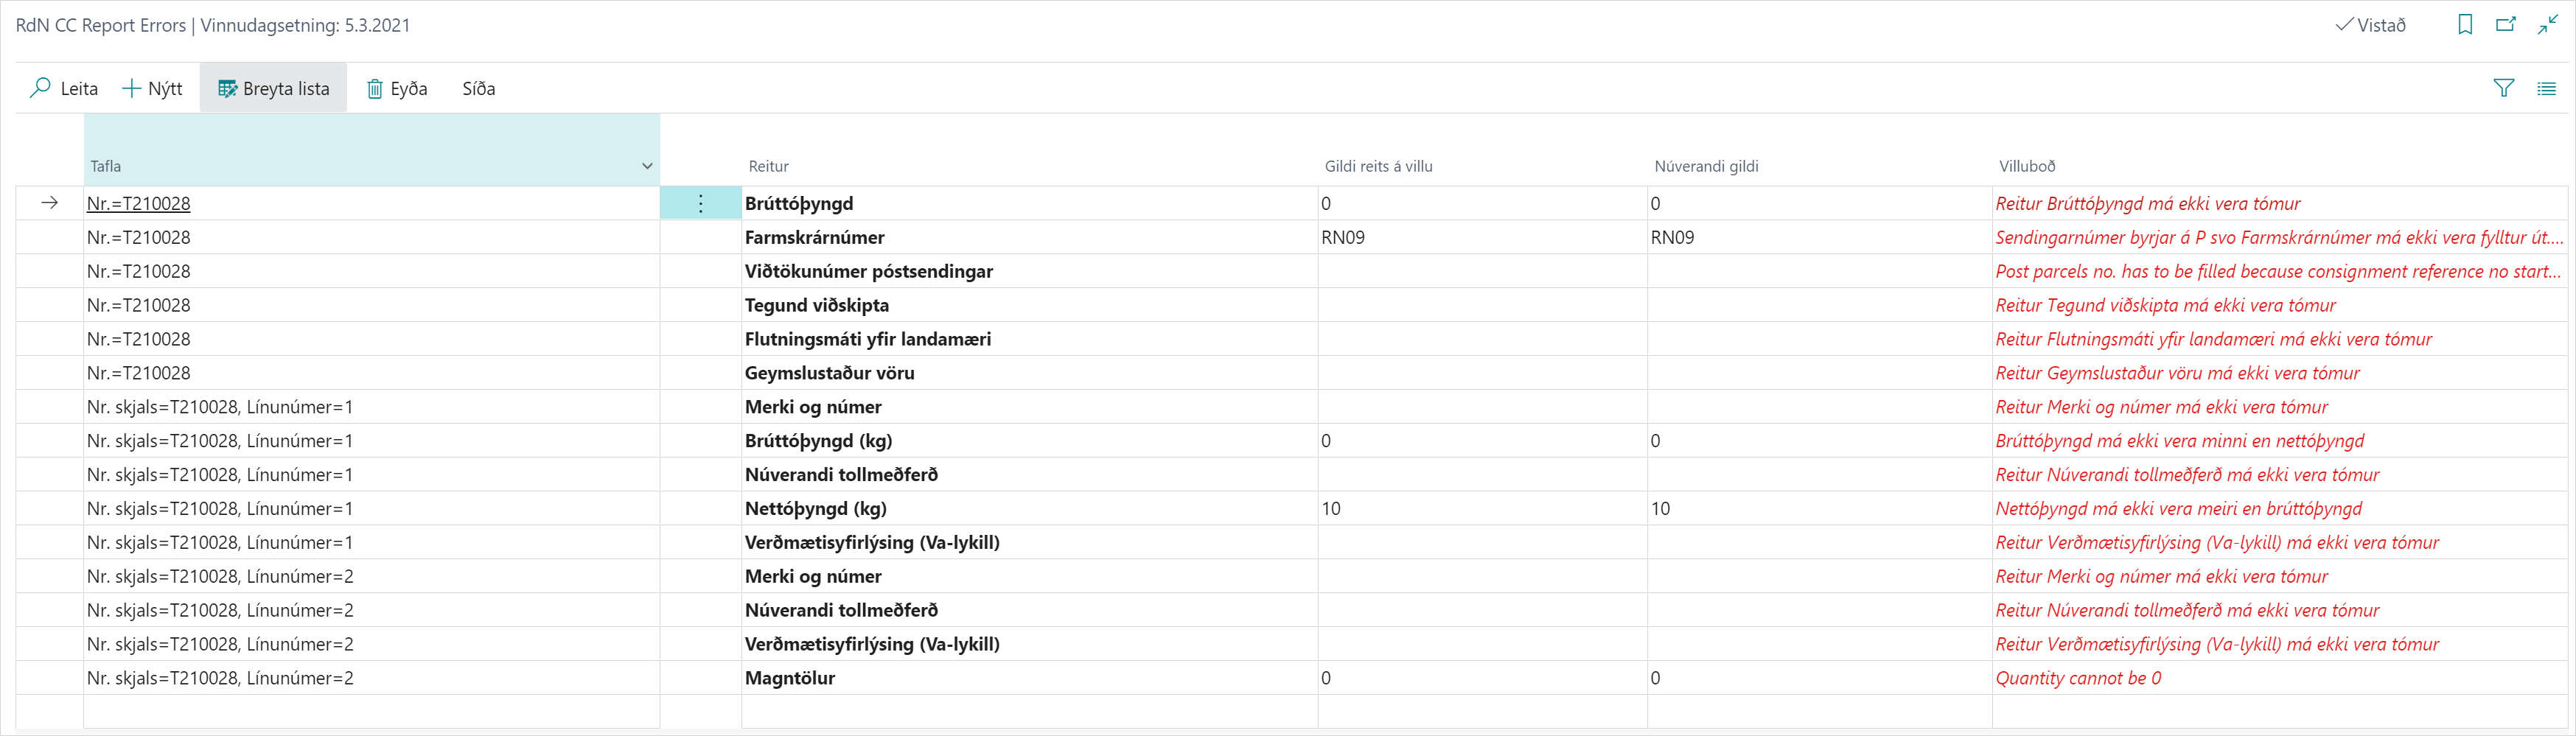Click the Nýtt plus icon
This screenshot has height=736, width=2576.
131,88
